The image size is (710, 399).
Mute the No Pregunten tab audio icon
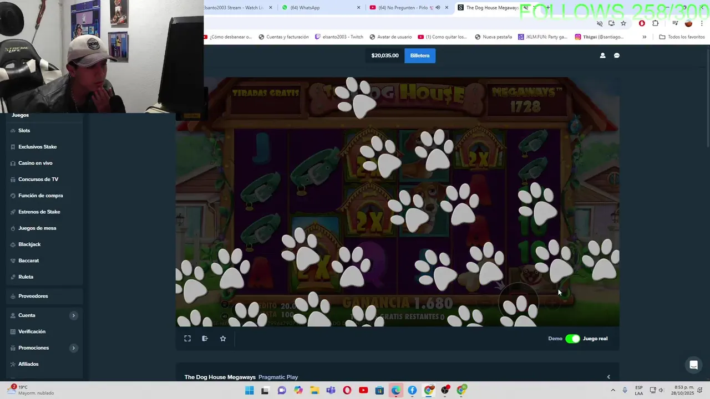click(x=438, y=8)
